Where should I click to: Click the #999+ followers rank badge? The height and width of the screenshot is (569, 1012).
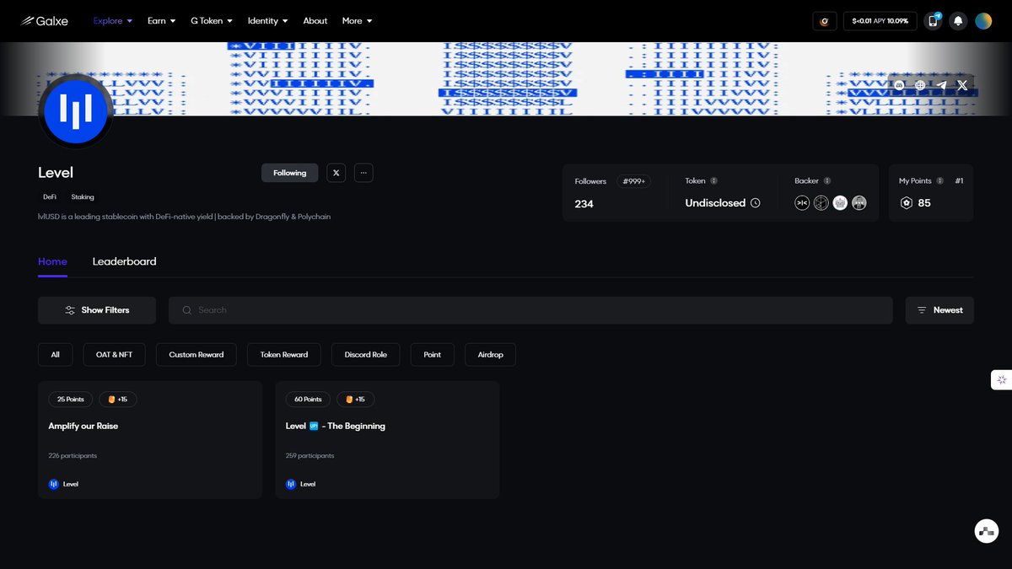(x=633, y=181)
